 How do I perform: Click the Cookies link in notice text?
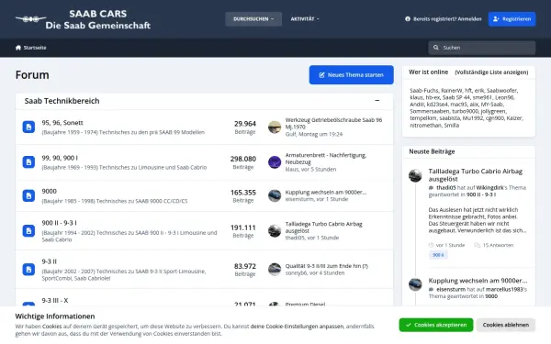pos(52,326)
